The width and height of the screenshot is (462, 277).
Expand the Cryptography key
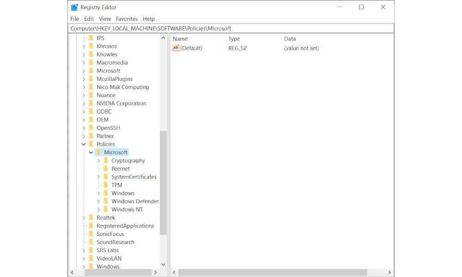99,161
